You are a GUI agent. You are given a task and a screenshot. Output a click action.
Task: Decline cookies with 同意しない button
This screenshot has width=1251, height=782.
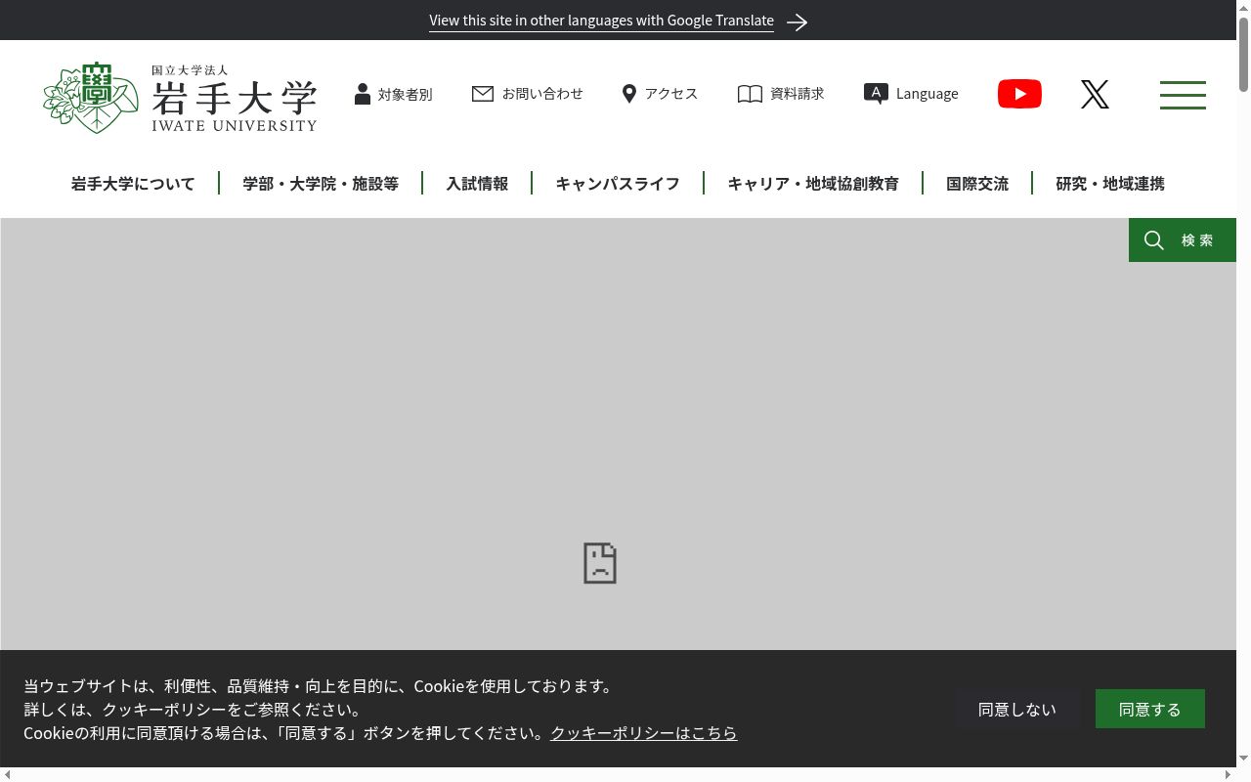coord(1017,709)
